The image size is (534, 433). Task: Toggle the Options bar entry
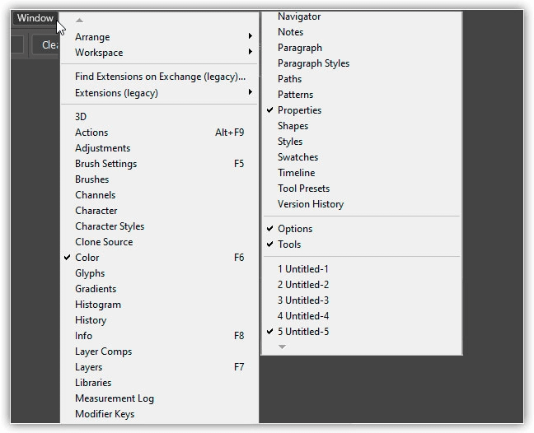pos(362,229)
